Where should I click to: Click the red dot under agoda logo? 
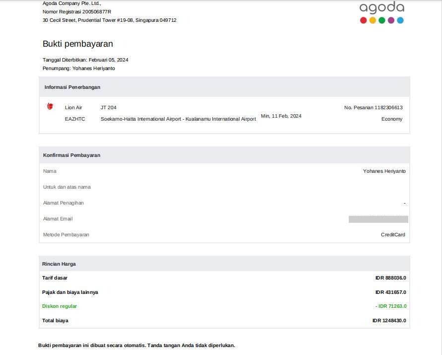pyautogui.click(x=363, y=20)
